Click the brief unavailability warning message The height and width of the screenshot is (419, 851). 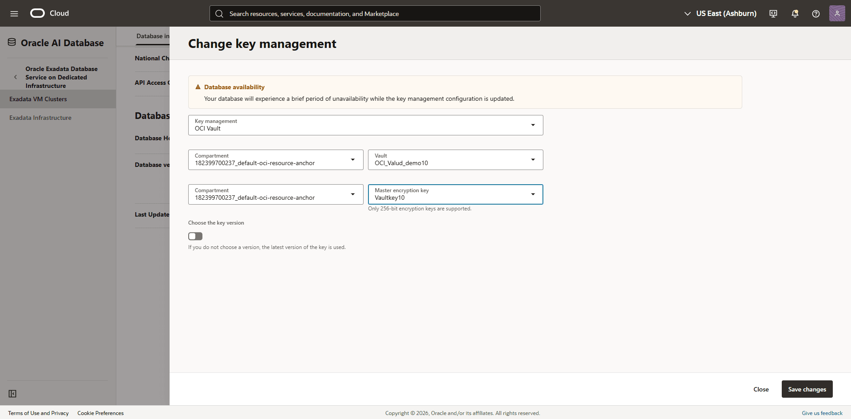pyautogui.click(x=359, y=99)
